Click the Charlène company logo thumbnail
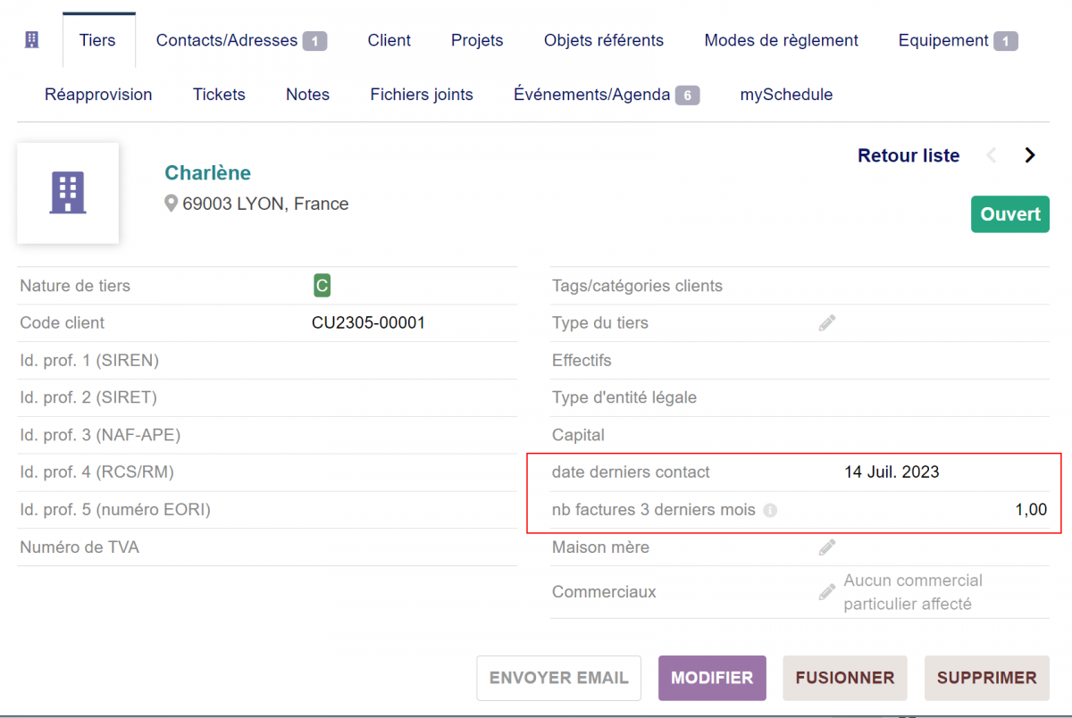Viewport: 1072px width, 718px height. [68, 193]
